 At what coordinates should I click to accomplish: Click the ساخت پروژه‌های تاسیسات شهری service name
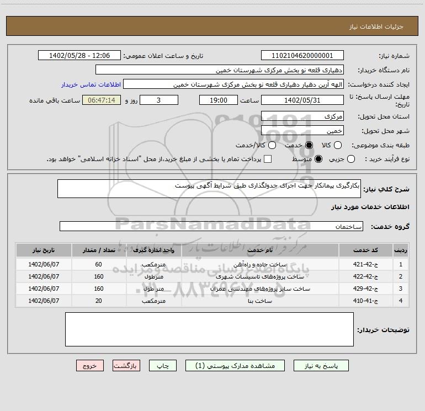[x=260, y=277]
